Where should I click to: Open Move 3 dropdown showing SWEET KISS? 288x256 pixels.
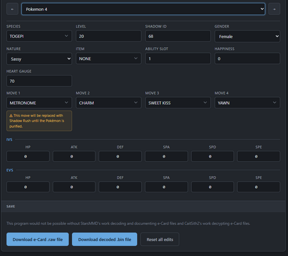click(x=178, y=103)
